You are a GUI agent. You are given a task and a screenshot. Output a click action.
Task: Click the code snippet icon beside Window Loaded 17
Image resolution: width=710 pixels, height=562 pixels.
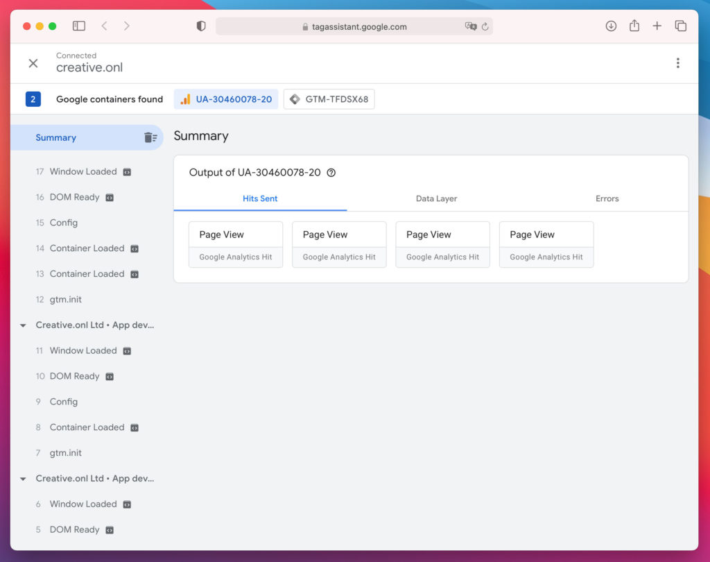[125, 171]
